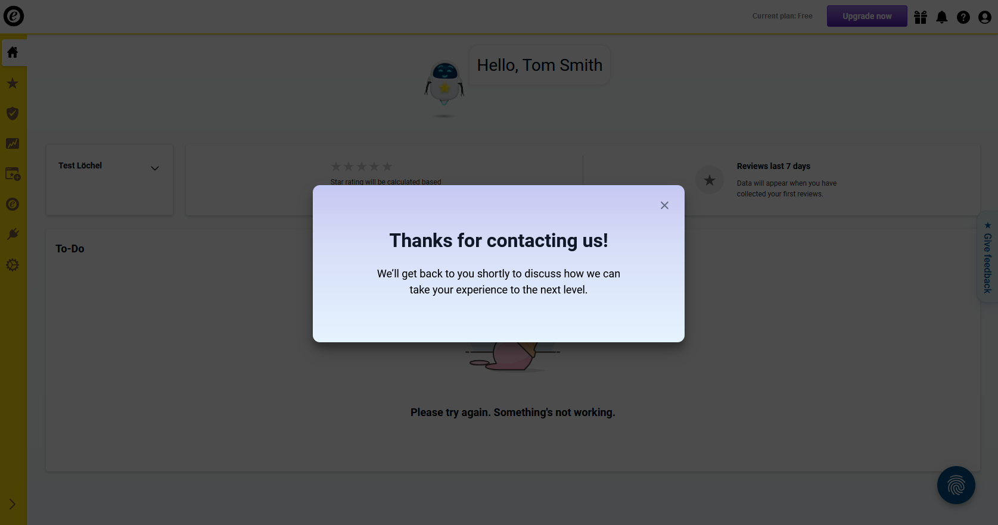The height and width of the screenshot is (525, 998).
Task: Click the review invite sidebar icon
Action: [x=13, y=174]
